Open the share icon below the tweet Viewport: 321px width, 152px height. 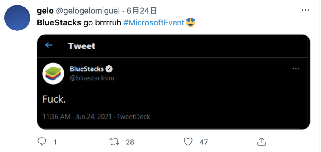262,141
